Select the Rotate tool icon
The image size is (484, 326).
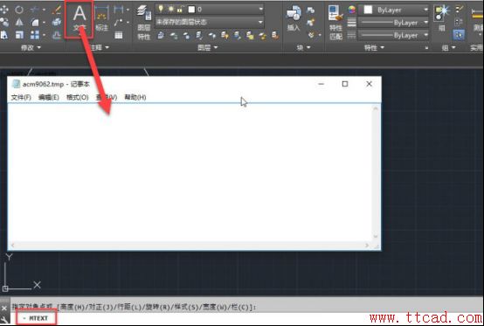tap(19, 10)
